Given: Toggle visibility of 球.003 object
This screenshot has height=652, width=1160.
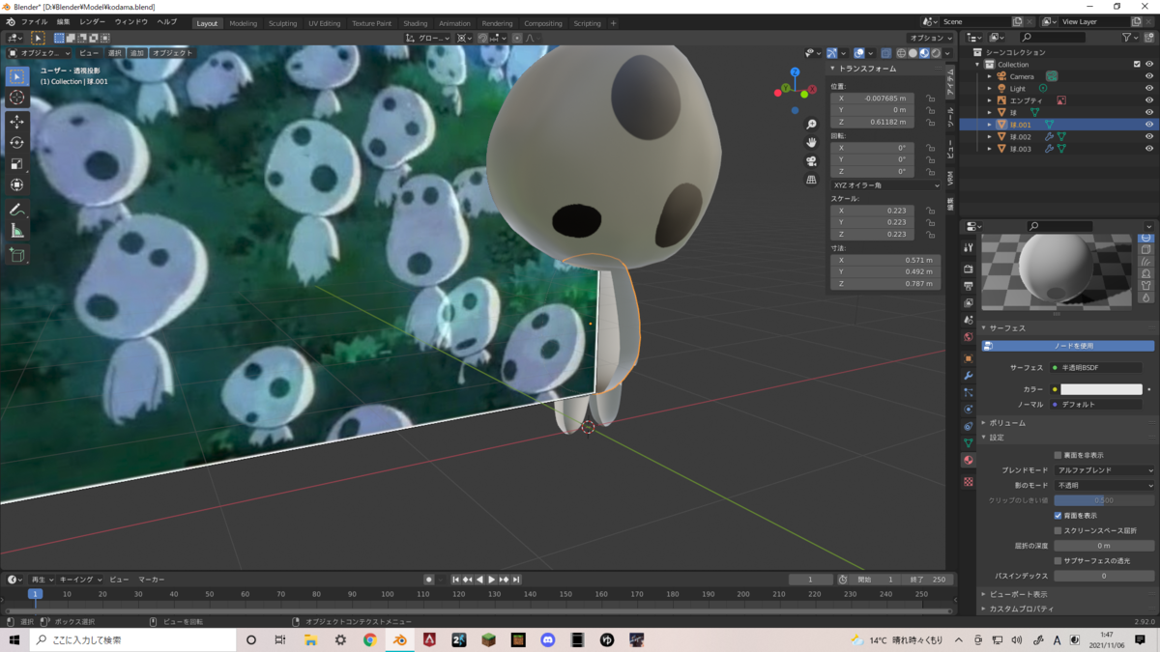Looking at the screenshot, I should click(1148, 149).
